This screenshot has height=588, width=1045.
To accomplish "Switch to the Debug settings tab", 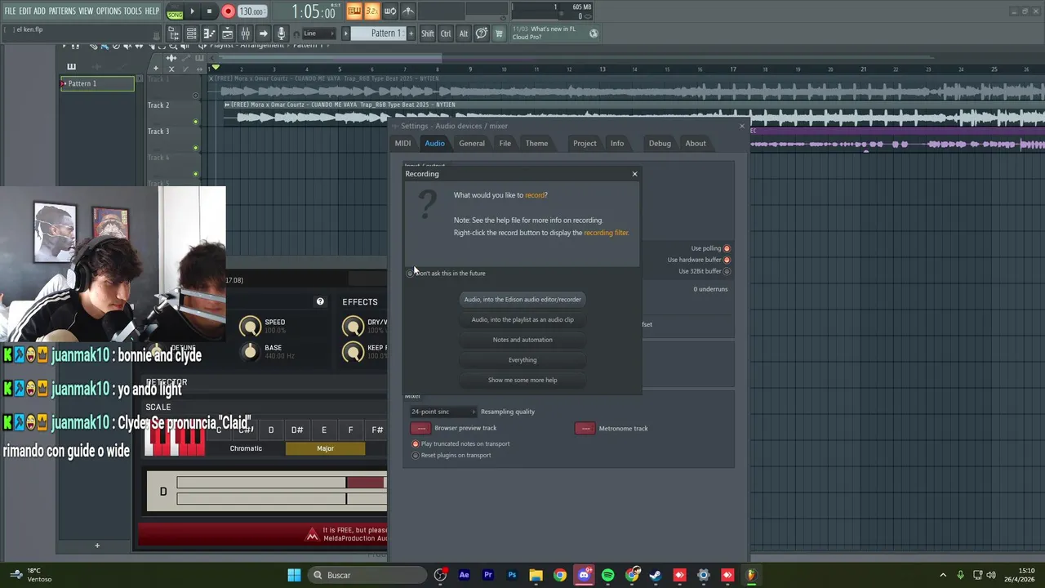I will pos(660,144).
